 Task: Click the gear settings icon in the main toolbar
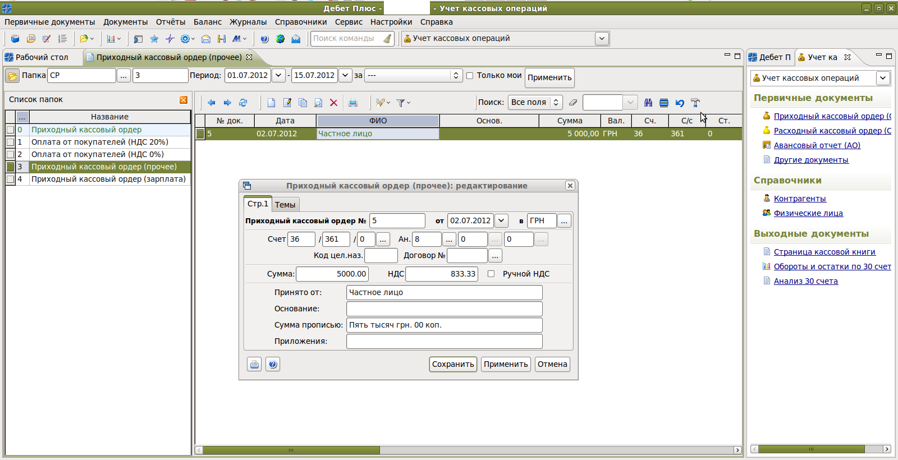pyautogui.click(x=185, y=39)
